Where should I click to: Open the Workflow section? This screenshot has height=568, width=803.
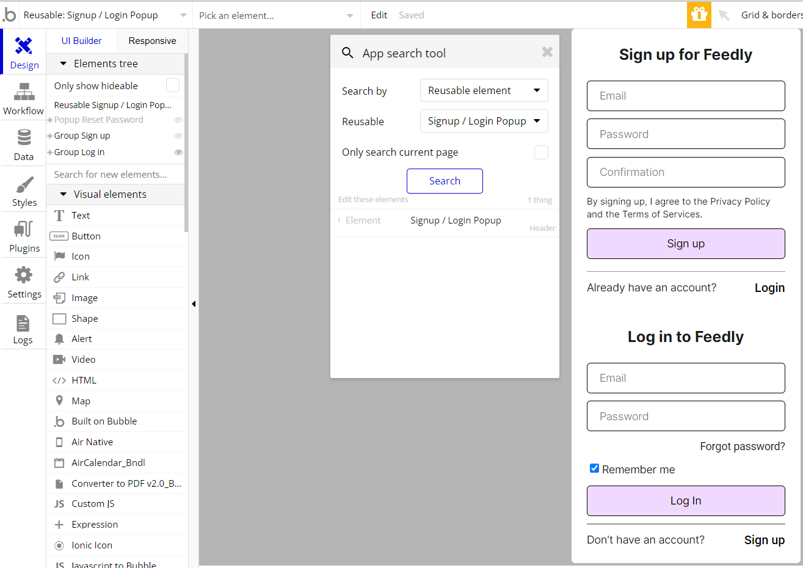23,98
